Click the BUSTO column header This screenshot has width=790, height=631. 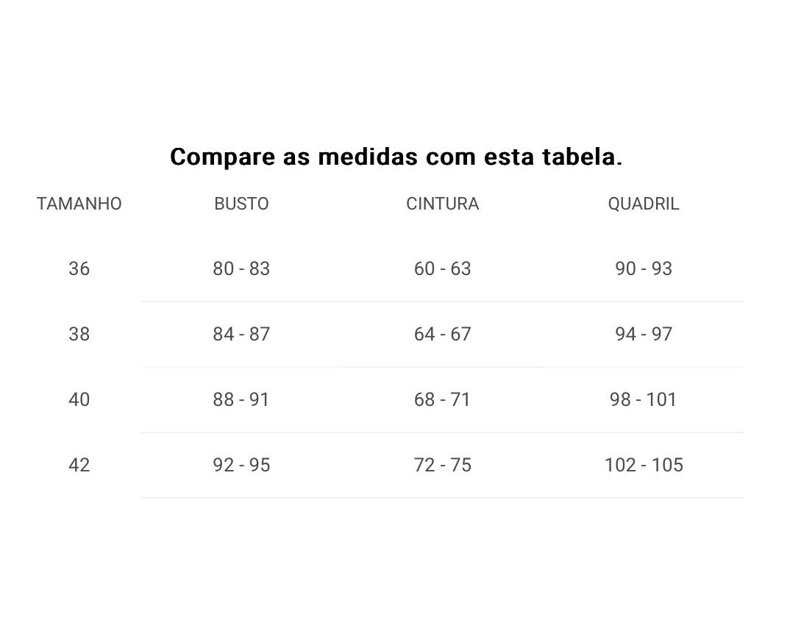coord(241,204)
